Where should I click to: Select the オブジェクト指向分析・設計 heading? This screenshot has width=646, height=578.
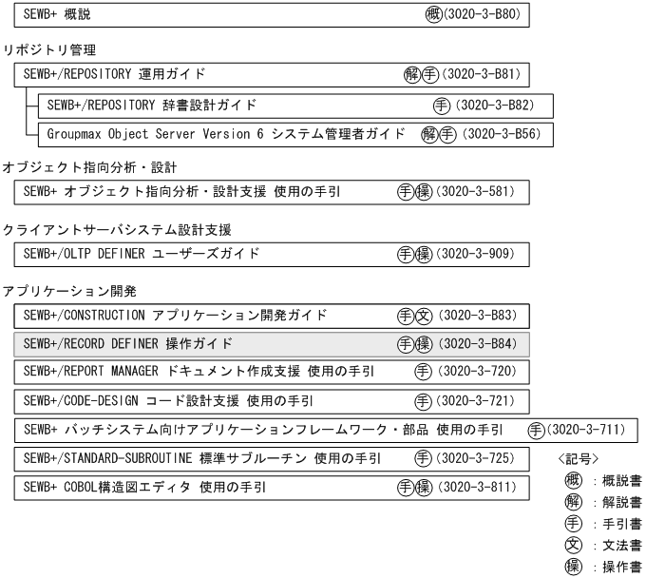pyautogui.click(x=90, y=168)
